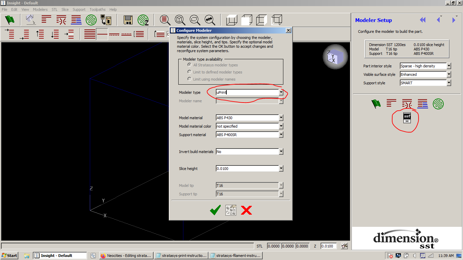Click the green flag icon in main toolbar
This screenshot has height=260, width=463.
click(x=10, y=20)
